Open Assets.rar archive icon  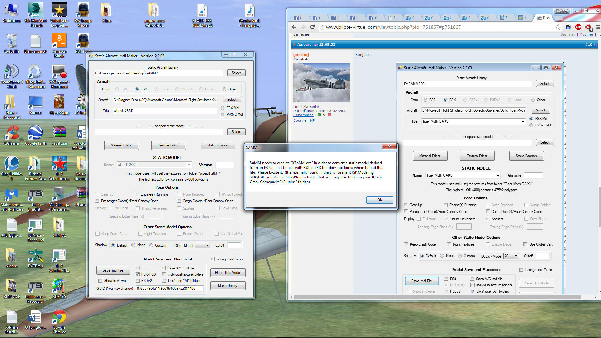[59, 135]
